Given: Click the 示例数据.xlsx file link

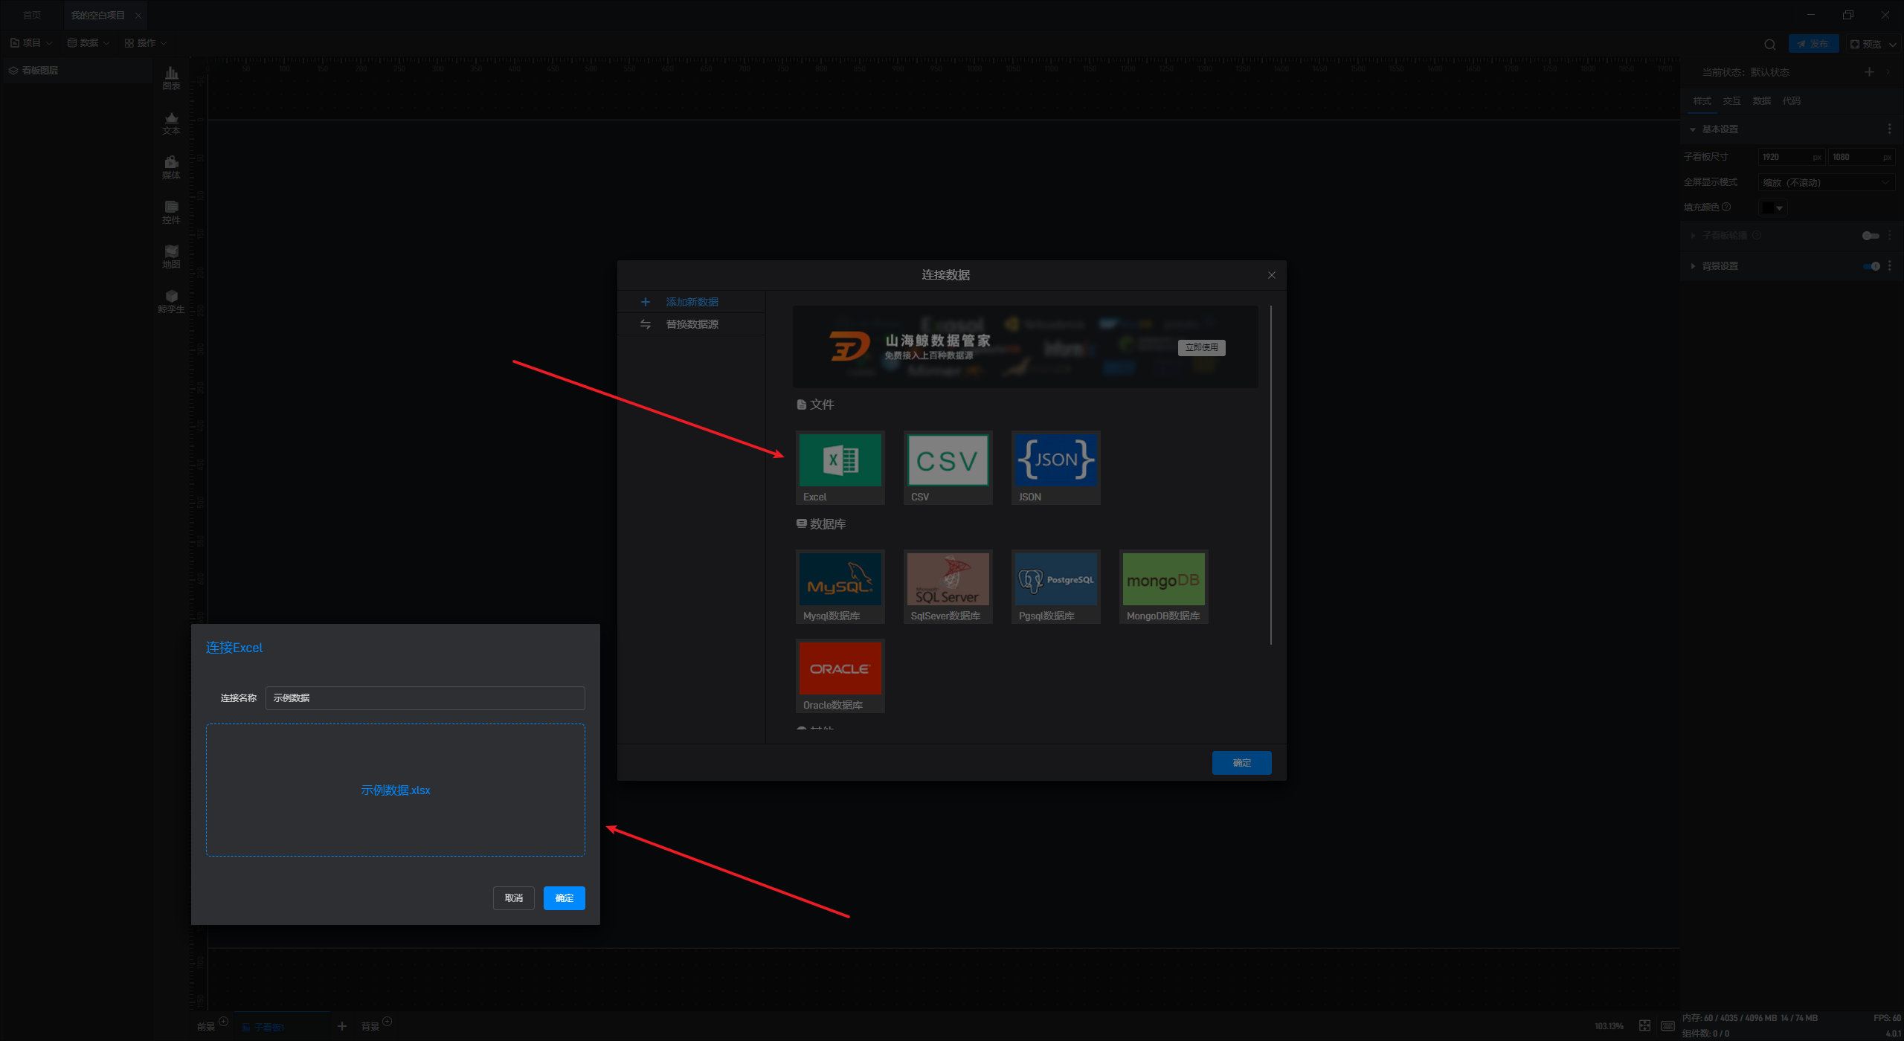Looking at the screenshot, I should click(395, 790).
